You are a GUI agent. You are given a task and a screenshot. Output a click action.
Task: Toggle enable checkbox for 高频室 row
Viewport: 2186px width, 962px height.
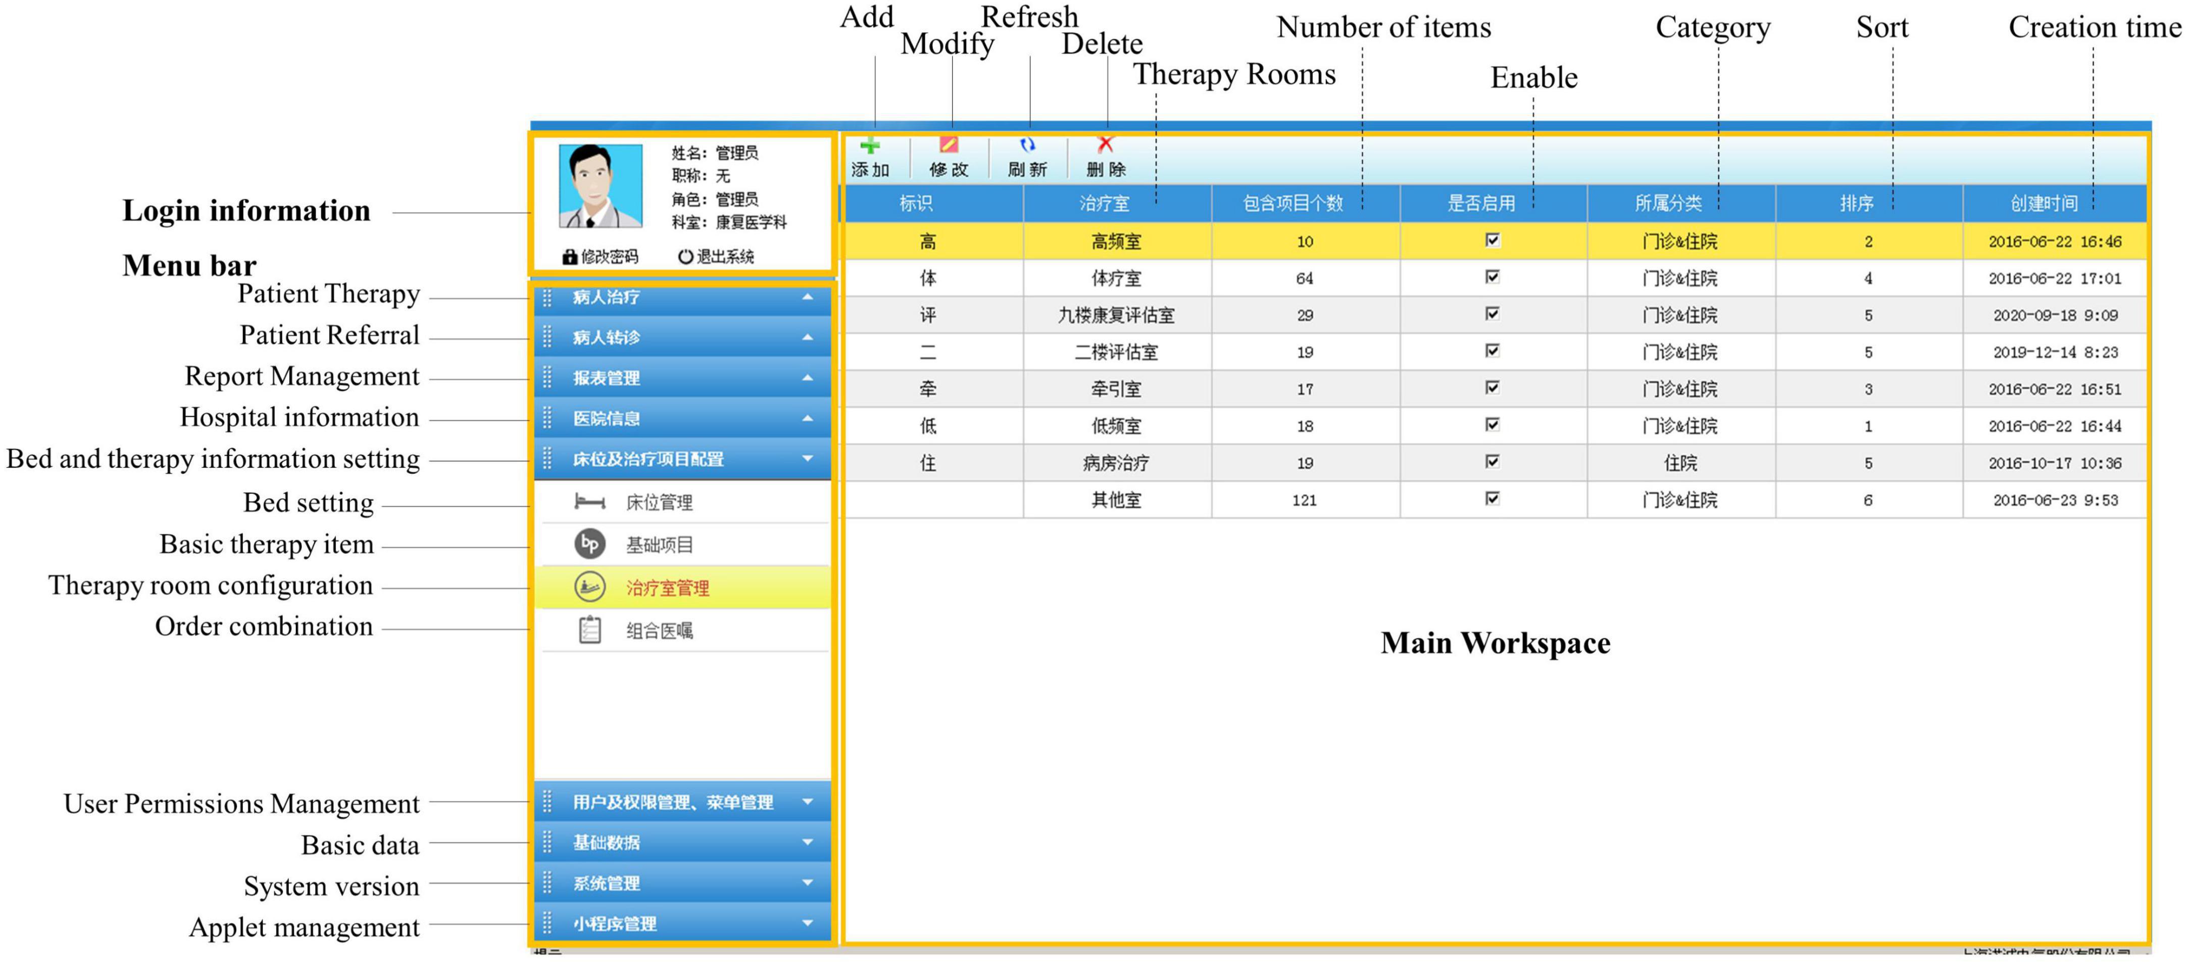point(1493,240)
